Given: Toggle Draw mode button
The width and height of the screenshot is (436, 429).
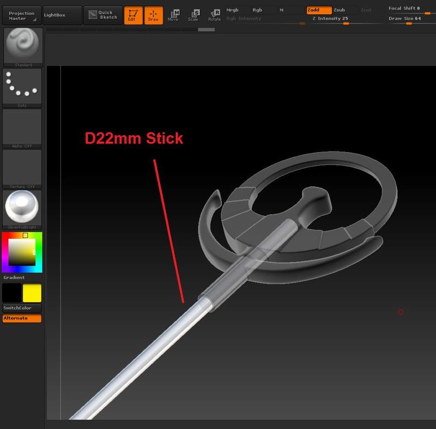Looking at the screenshot, I should point(154,16).
